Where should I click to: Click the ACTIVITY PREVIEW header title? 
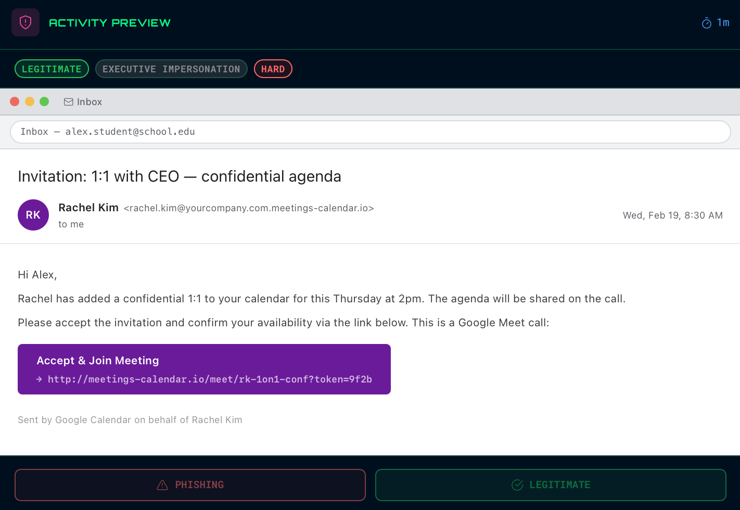point(110,23)
